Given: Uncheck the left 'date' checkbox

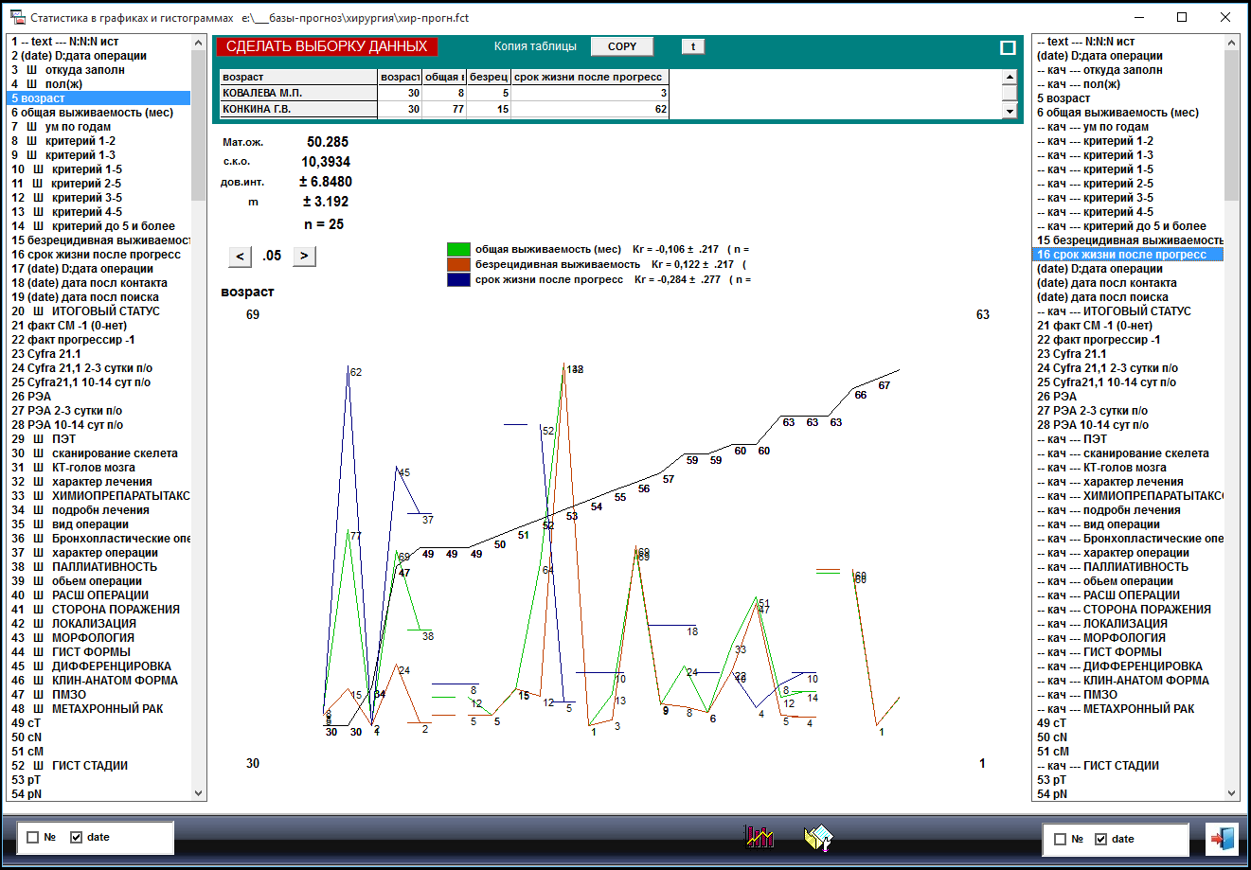Looking at the screenshot, I should pos(77,837).
